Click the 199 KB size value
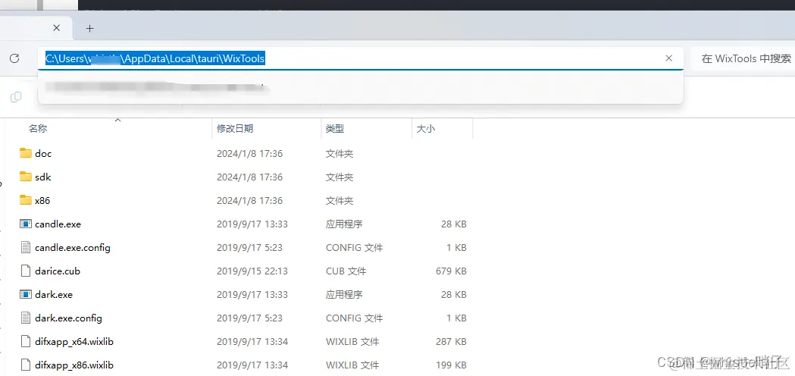This screenshot has height=376, width=795. coord(451,365)
